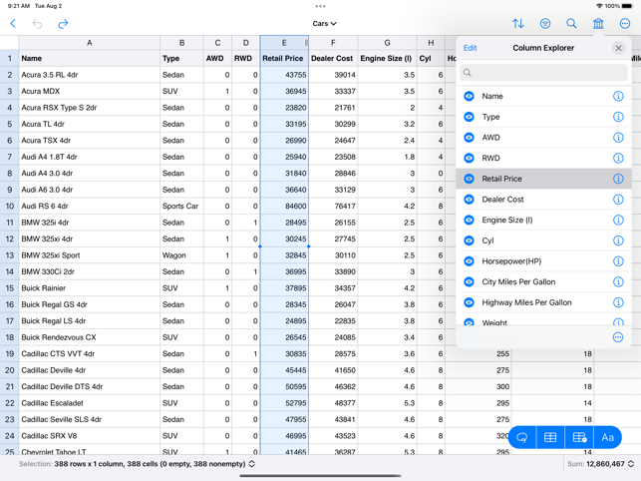The image size is (641, 481).
Task: Hide the Retail Price column via eye
Action: [469, 179]
